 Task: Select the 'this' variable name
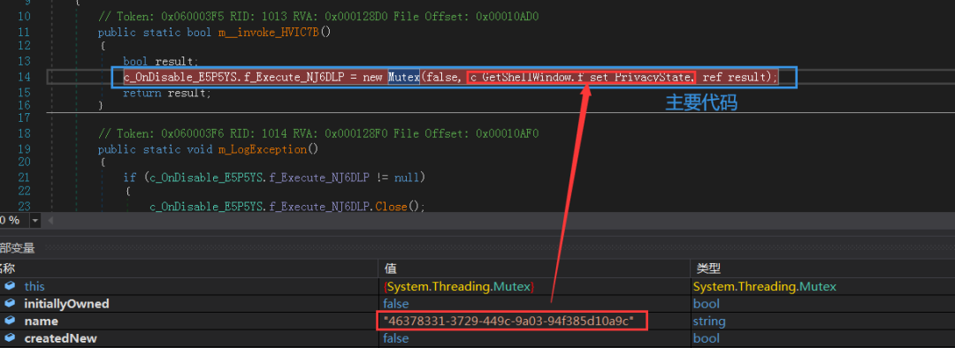34,286
